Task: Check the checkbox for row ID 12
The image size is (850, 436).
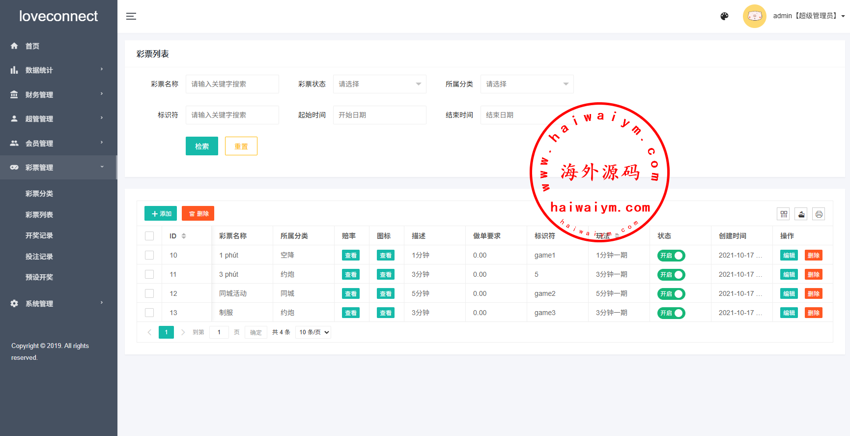Action: 149,293
